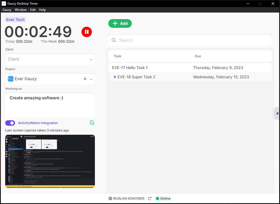Screen dimensions: 280x204
Task: Click the refresh icon in status bar
Action: [x=150, y=199]
